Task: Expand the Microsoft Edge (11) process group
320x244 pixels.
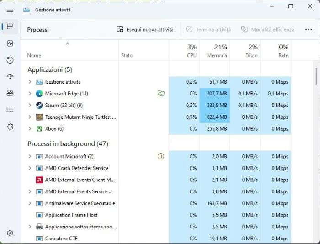Action: tap(30, 93)
